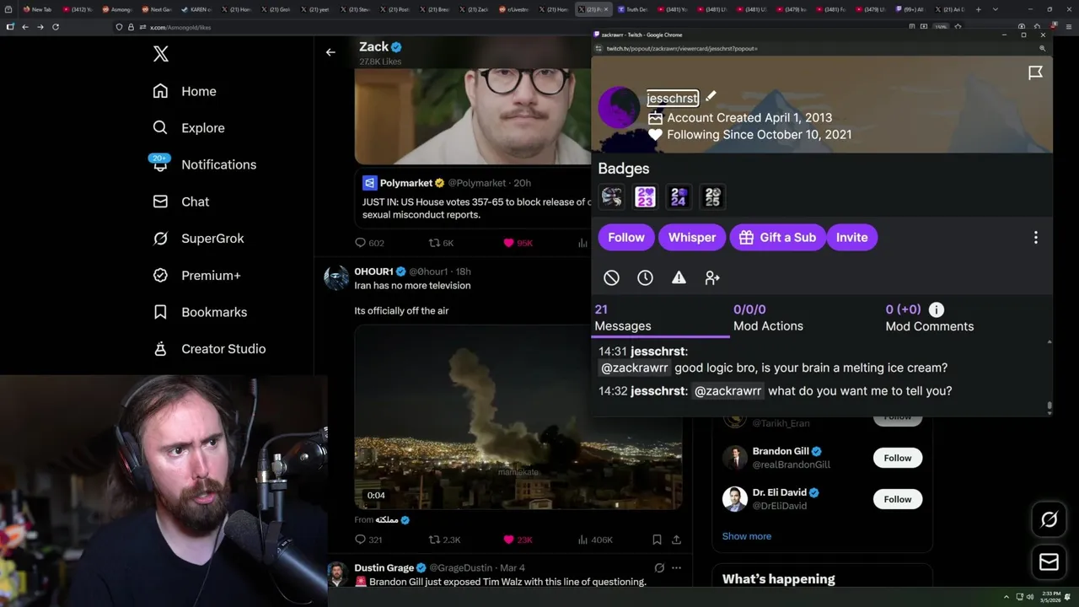
Task: Click the Chat envelope icon
Action: 160,201
